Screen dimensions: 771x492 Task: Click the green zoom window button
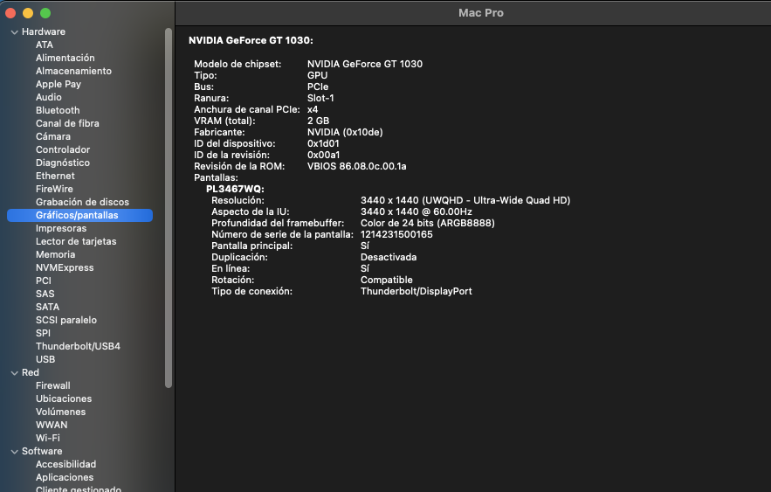tap(45, 13)
